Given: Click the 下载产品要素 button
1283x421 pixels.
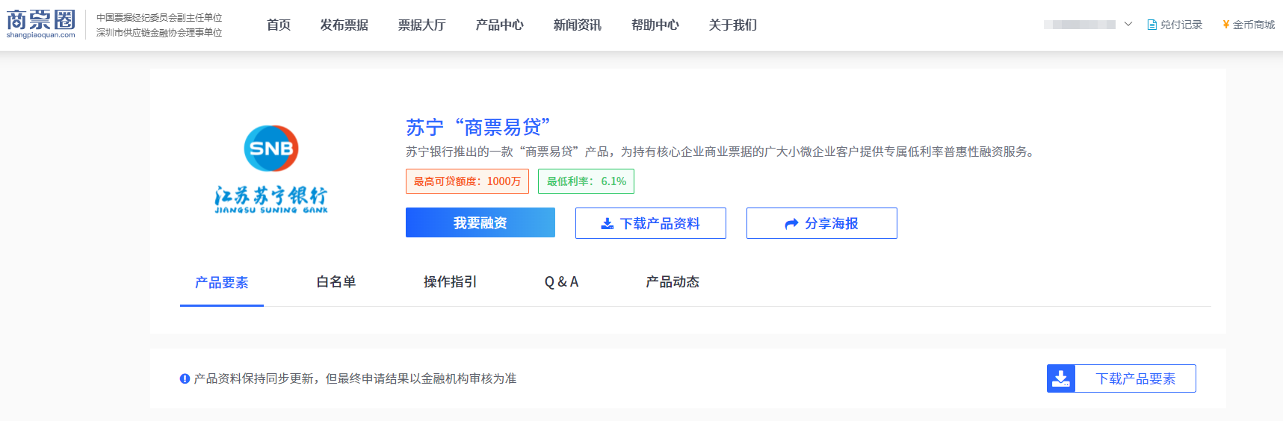Looking at the screenshot, I should click(x=1122, y=378).
